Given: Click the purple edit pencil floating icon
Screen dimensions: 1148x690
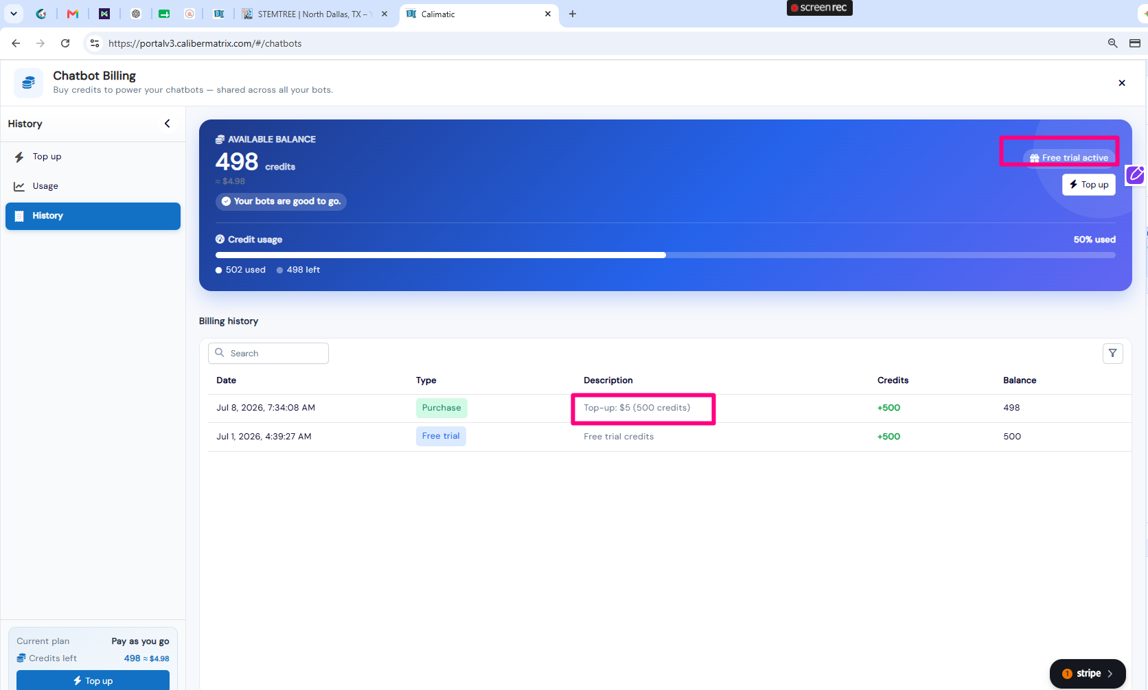Looking at the screenshot, I should (1136, 175).
